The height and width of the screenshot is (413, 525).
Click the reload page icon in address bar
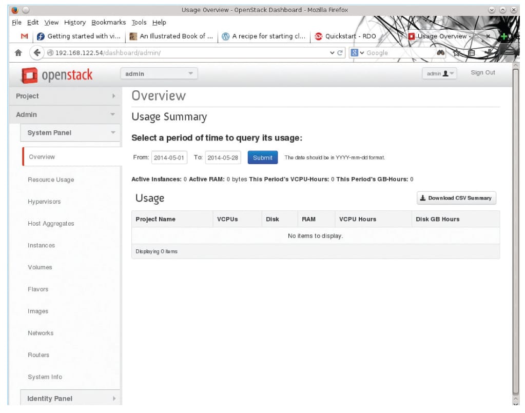[x=341, y=53]
